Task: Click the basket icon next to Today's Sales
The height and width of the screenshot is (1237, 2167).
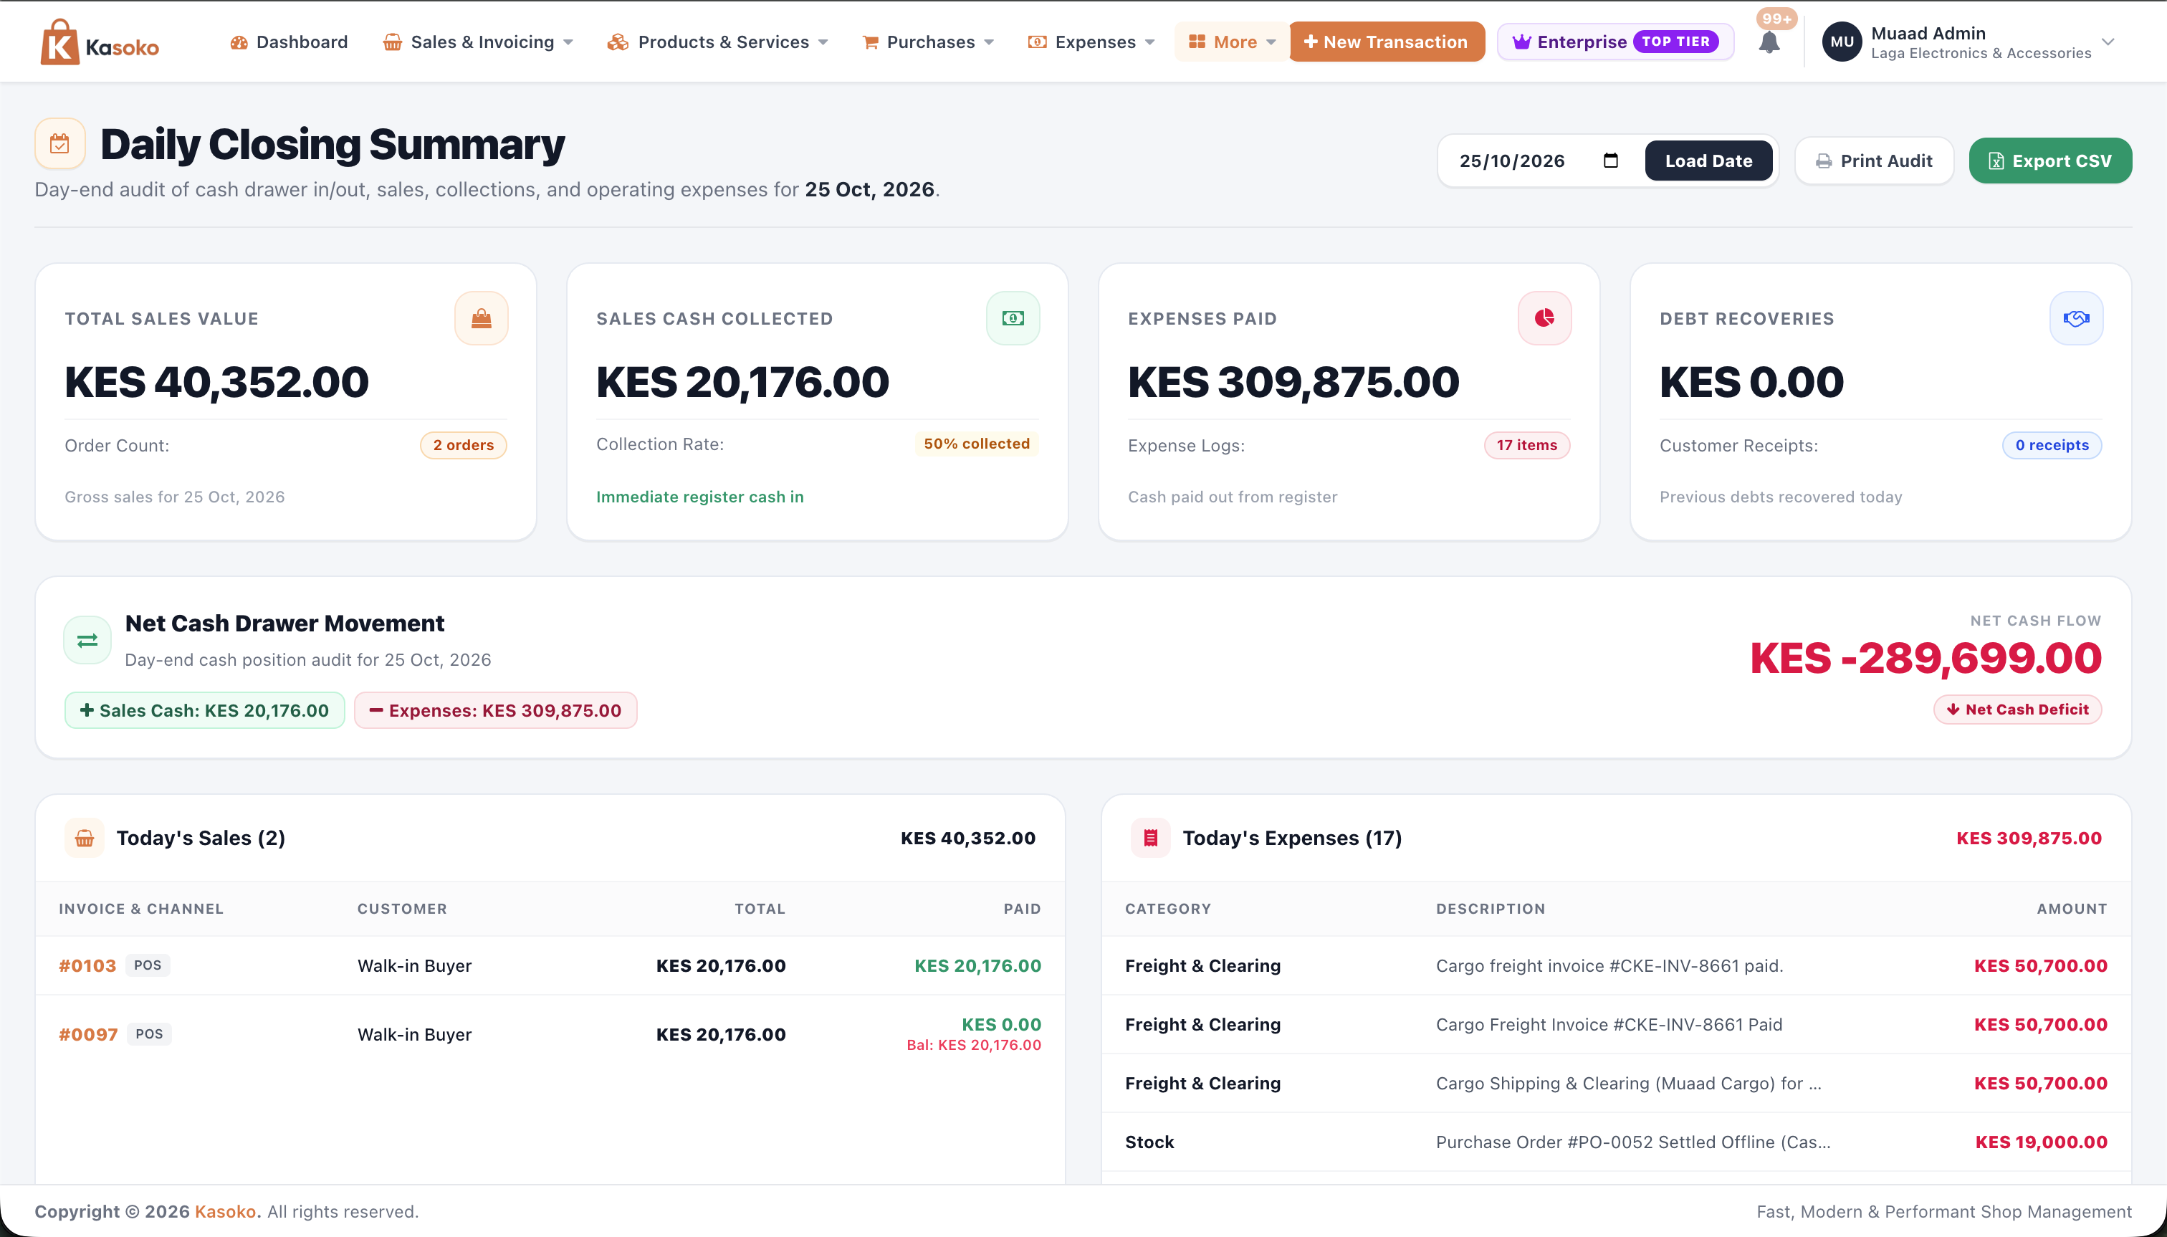Action: point(84,839)
